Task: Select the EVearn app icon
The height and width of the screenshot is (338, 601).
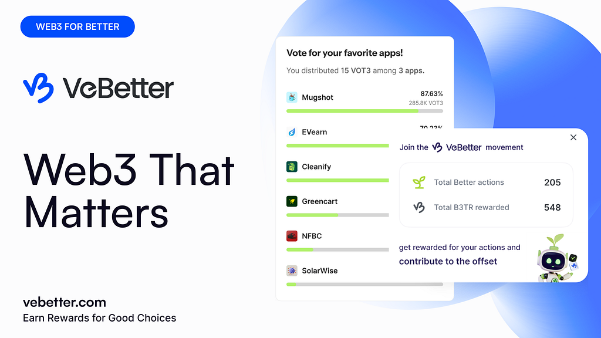Action: point(292,132)
